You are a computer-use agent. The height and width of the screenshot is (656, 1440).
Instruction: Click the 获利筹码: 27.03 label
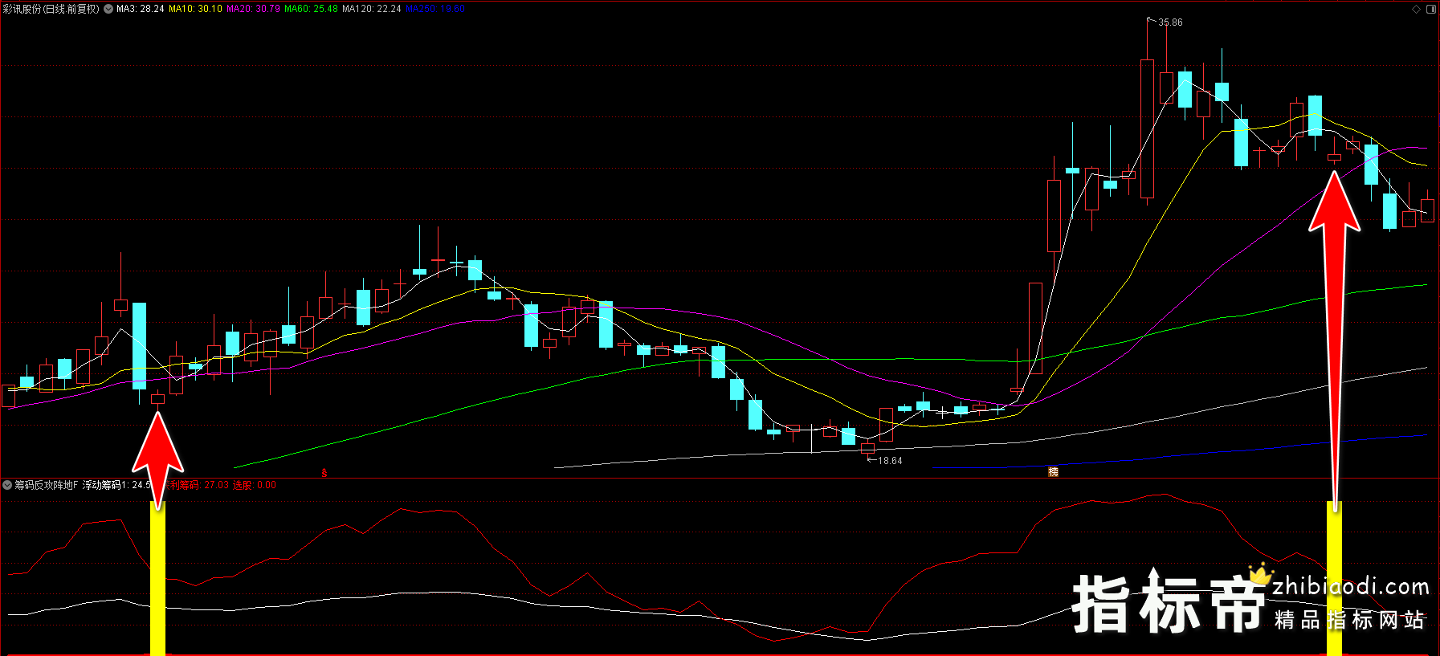pos(198,485)
